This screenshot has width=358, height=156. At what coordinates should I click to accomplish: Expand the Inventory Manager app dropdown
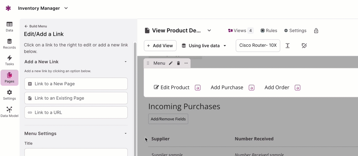tap(66, 8)
